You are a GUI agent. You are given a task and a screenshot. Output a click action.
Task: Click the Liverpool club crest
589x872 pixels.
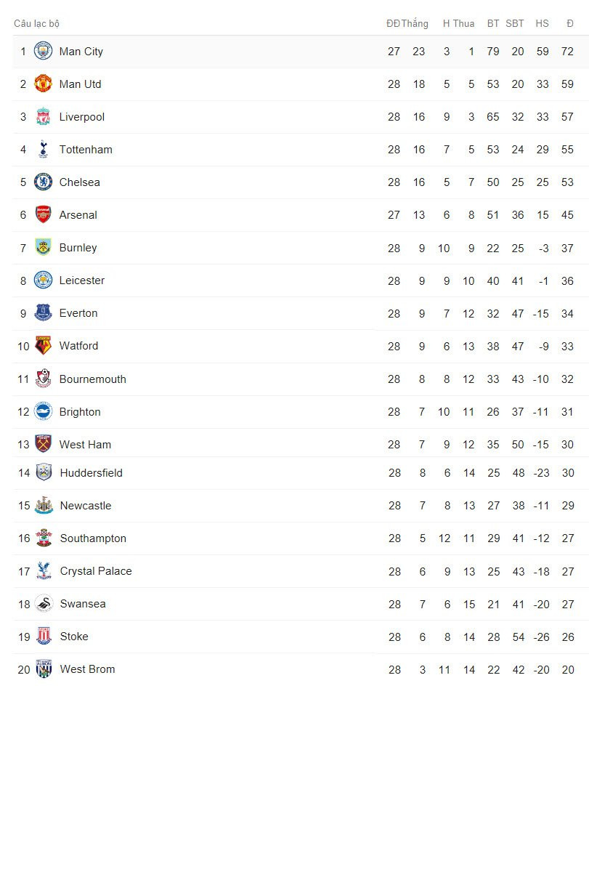tap(44, 117)
